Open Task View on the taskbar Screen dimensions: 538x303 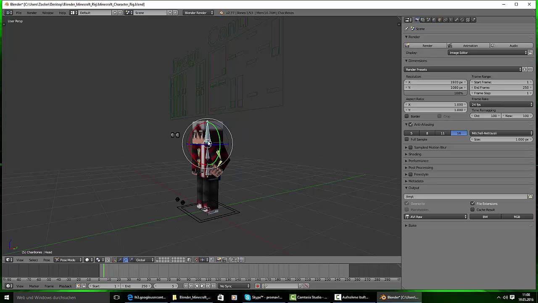point(116,297)
